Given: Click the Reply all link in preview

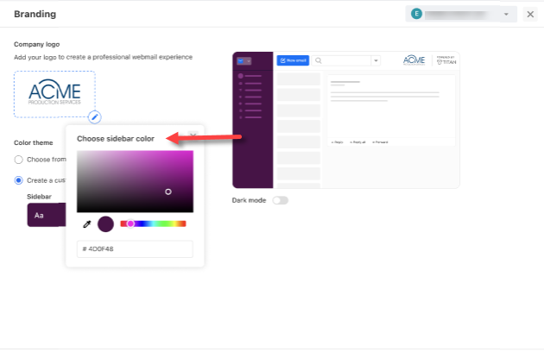Looking at the screenshot, I should [x=357, y=142].
